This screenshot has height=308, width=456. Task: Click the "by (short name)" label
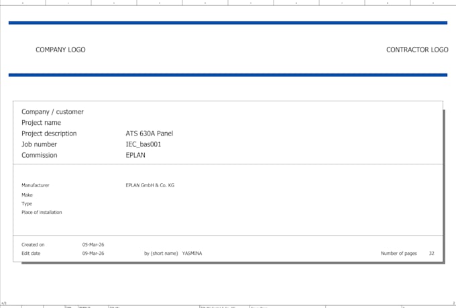[161, 253]
